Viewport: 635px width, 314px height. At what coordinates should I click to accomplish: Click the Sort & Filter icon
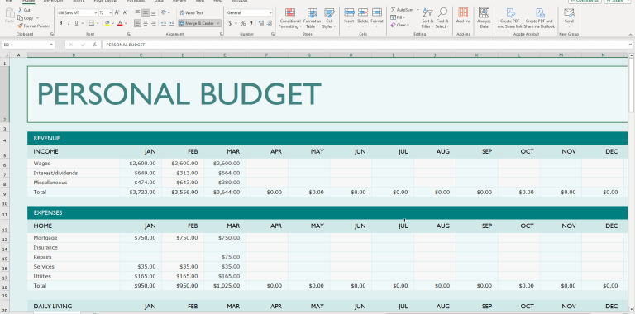[x=427, y=12]
